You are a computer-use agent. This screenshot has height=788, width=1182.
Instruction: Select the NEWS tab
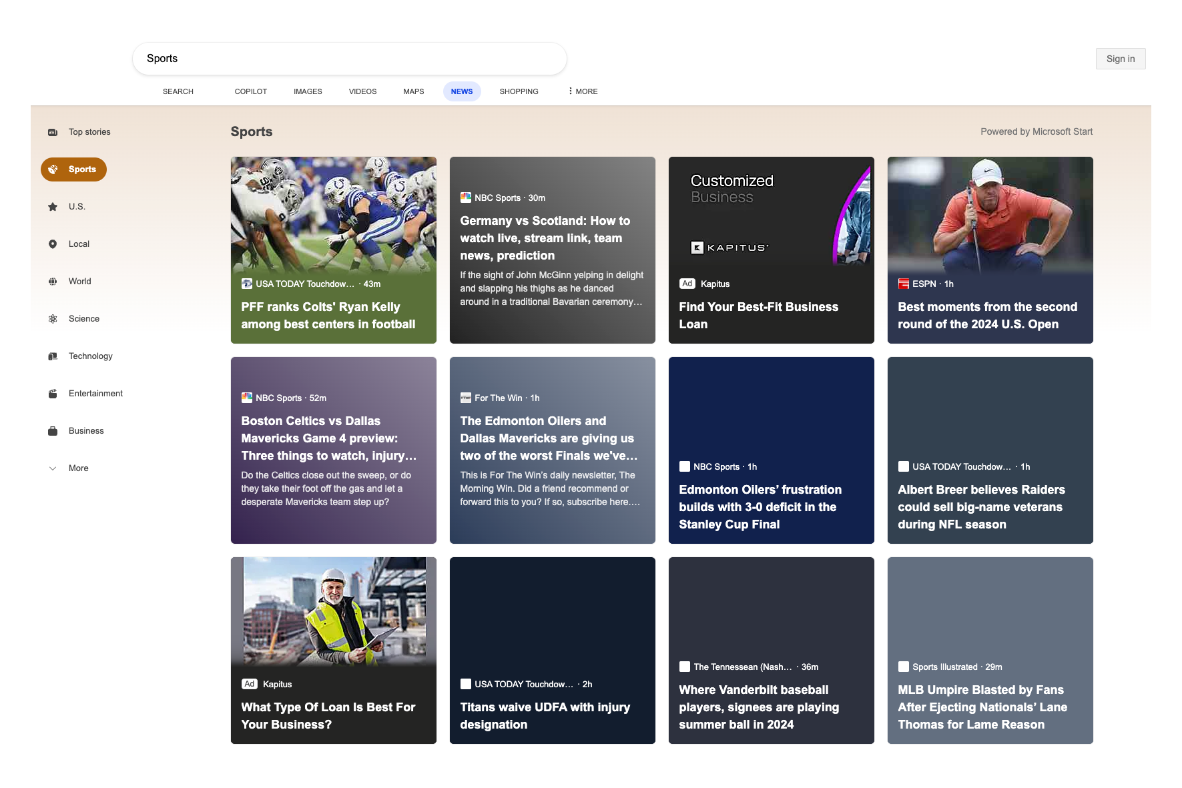(x=462, y=91)
